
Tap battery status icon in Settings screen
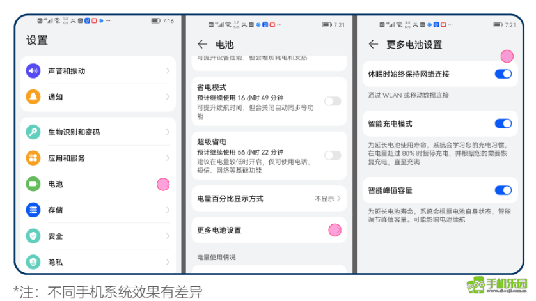(x=156, y=21)
